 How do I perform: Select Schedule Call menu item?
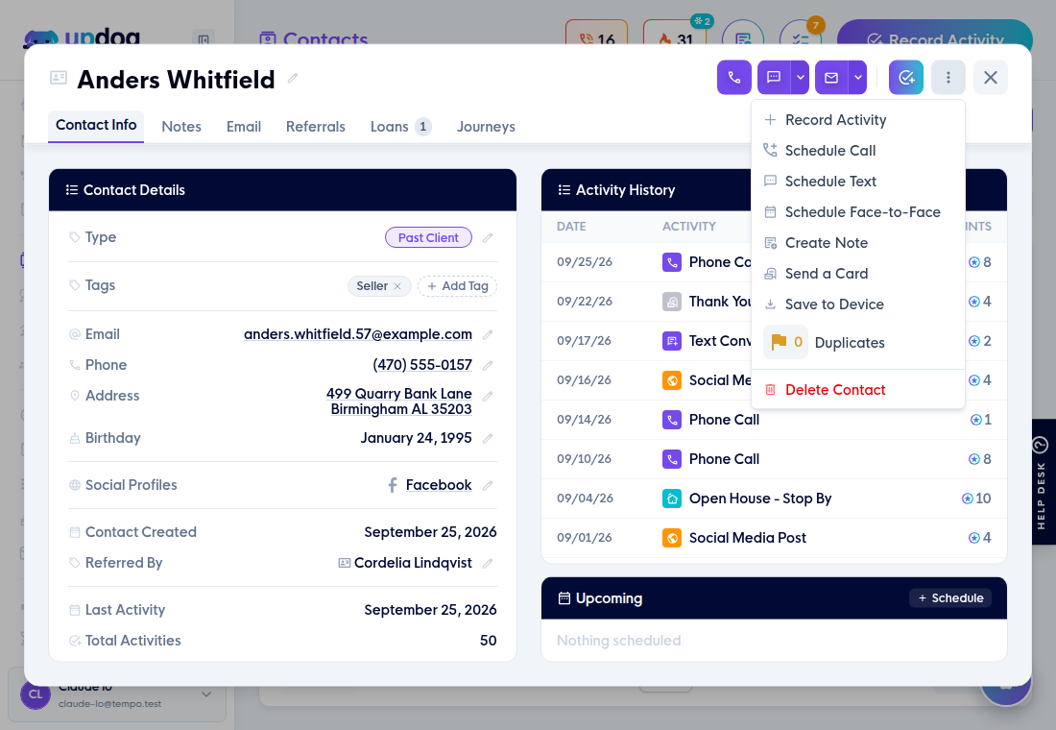pyautogui.click(x=858, y=150)
